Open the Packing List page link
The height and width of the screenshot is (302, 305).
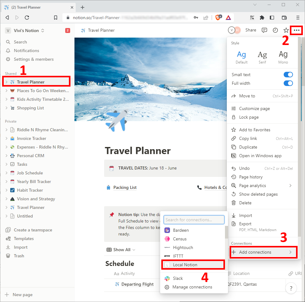(125, 187)
